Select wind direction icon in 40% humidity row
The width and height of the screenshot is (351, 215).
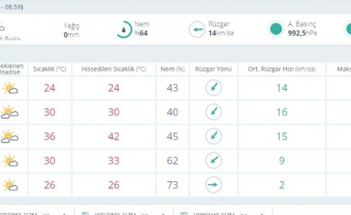214,112
